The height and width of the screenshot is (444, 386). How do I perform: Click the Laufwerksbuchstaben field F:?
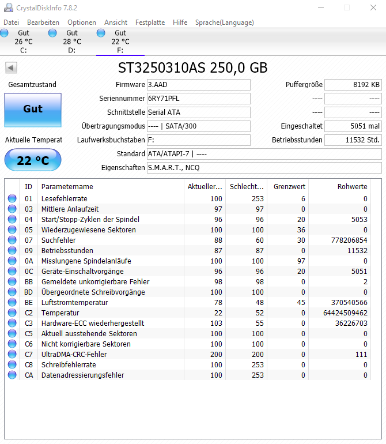click(x=199, y=140)
